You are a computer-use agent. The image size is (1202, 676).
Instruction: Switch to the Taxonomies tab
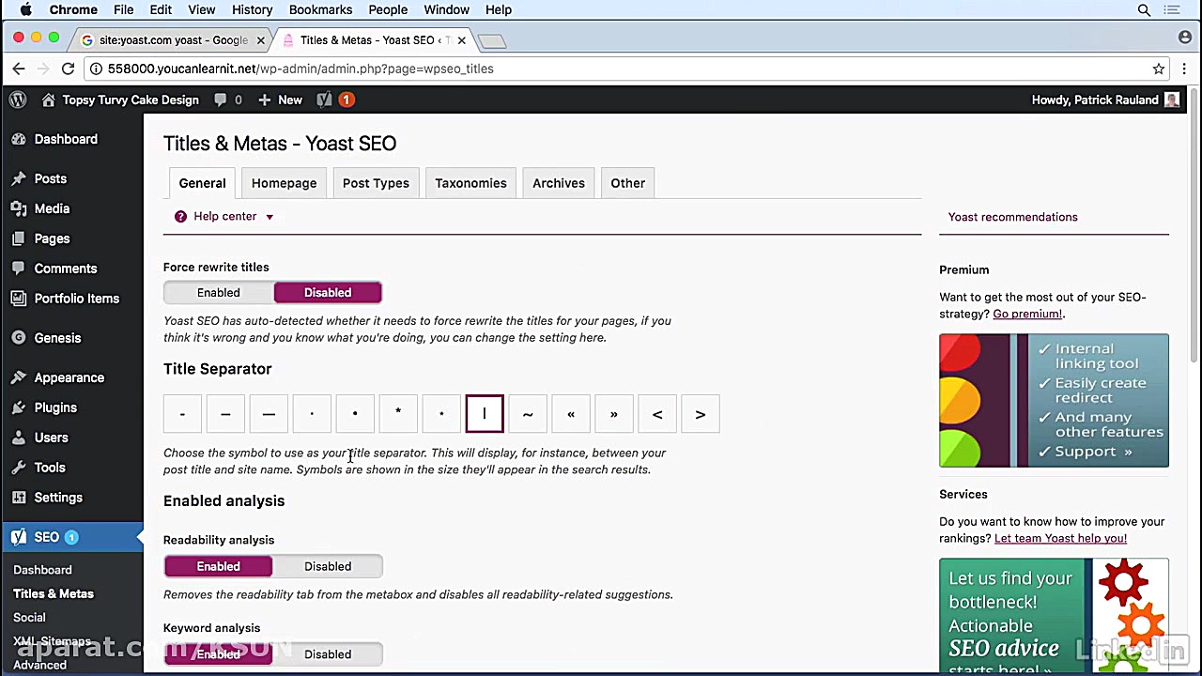[470, 183]
